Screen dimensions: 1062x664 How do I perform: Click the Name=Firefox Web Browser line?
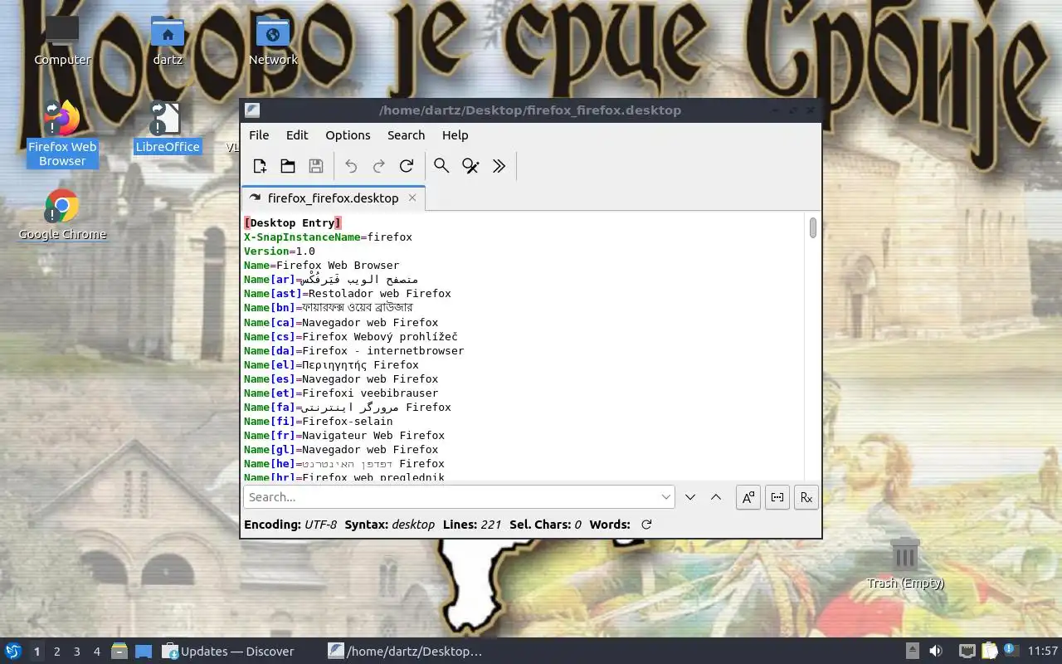point(321,265)
